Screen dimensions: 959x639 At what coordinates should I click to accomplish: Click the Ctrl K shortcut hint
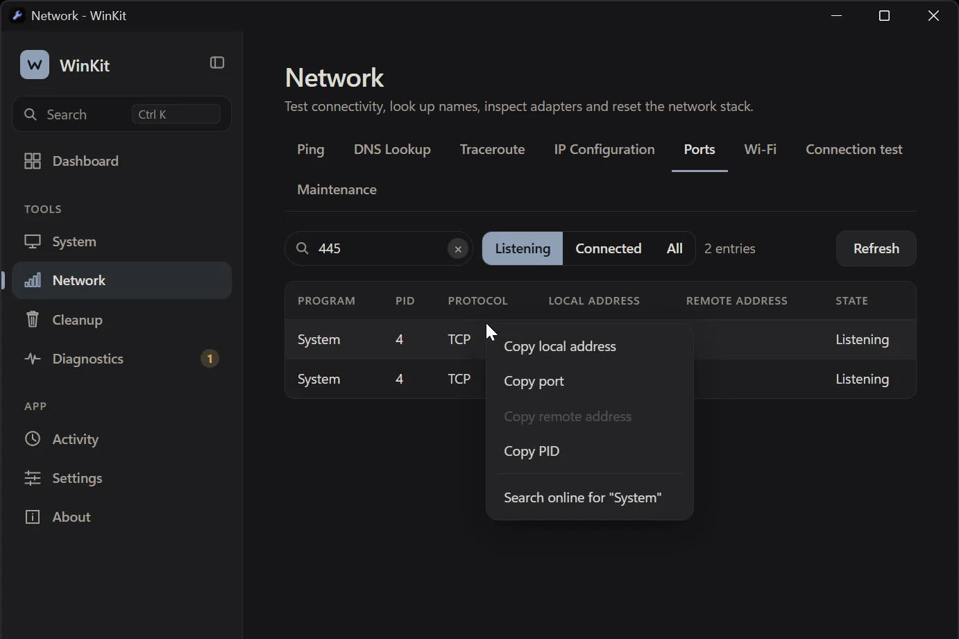pos(176,114)
